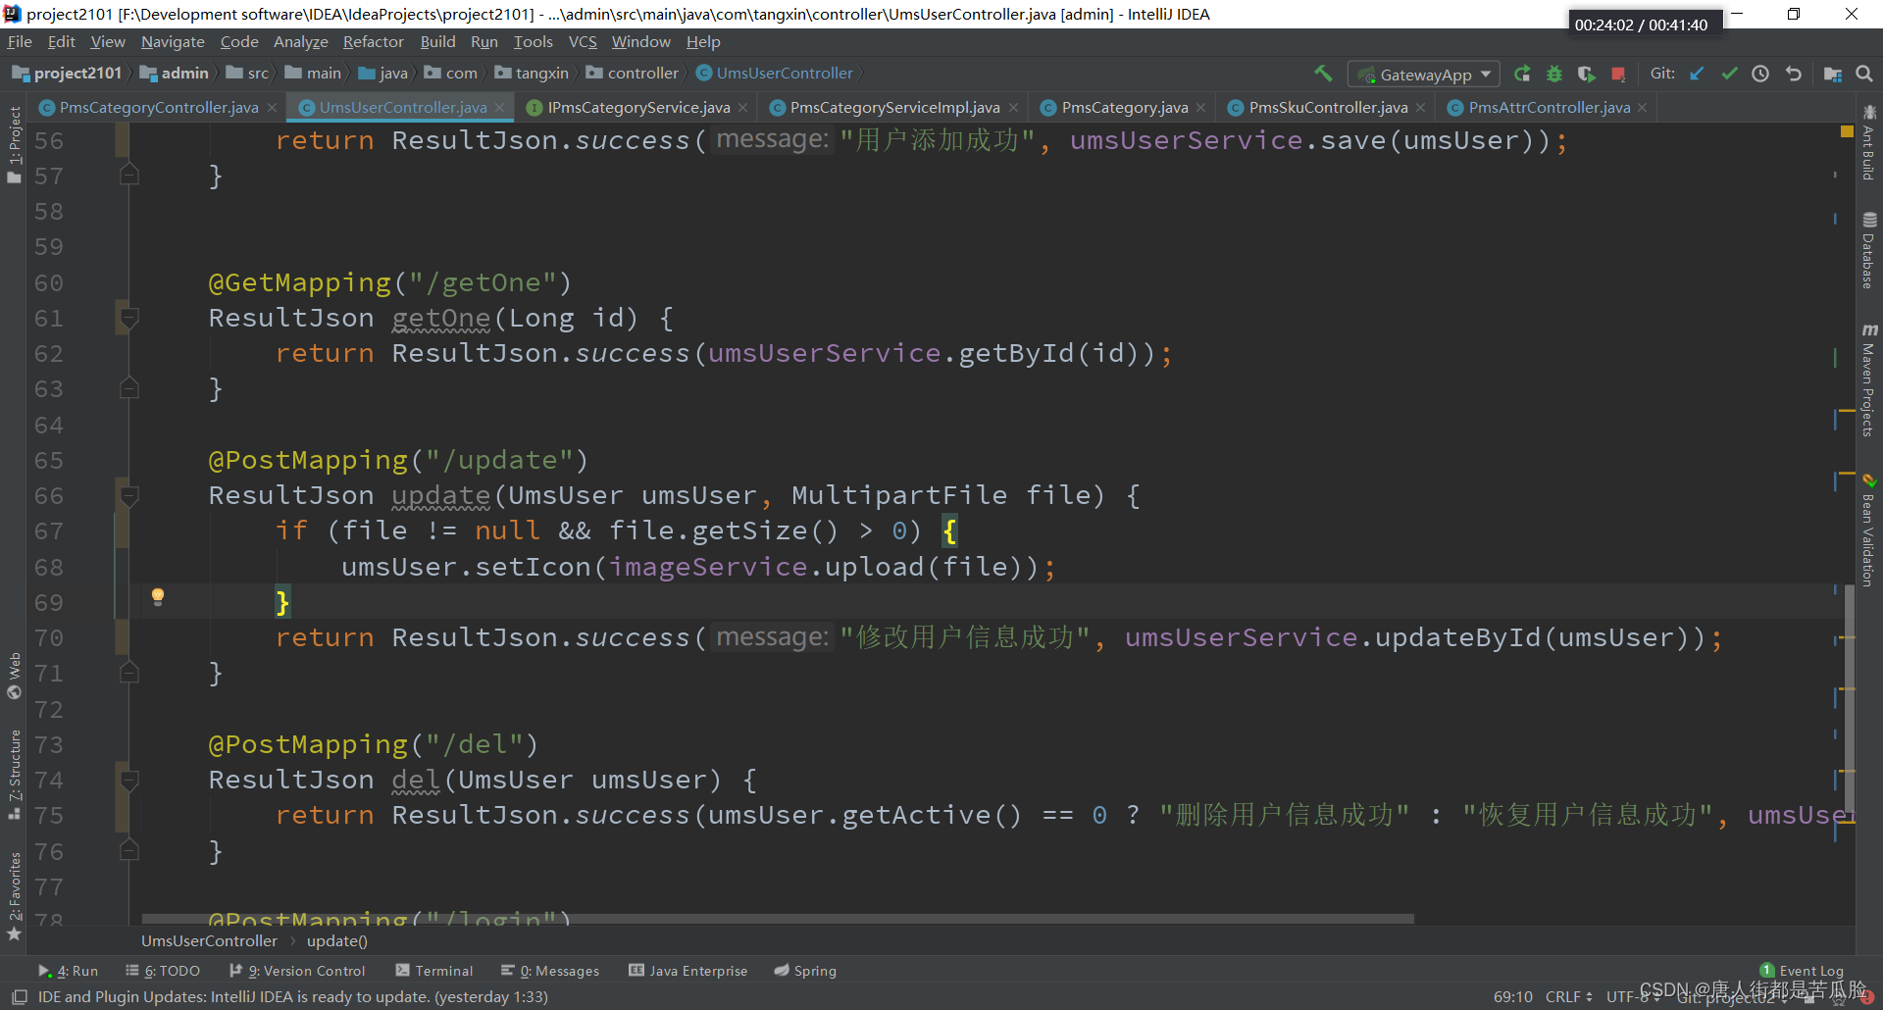Open the Navigate menu
1883x1010 pixels.
pos(173,42)
